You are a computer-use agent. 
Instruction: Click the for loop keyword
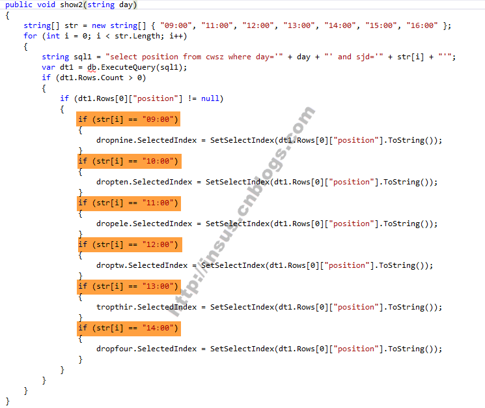(x=30, y=36)
